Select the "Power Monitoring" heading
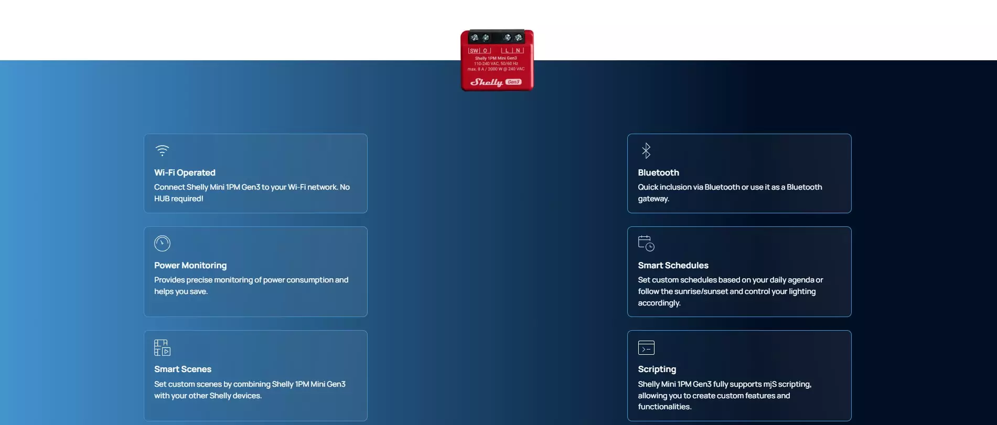The image size is (997, 425). click(x=190, y=265)
